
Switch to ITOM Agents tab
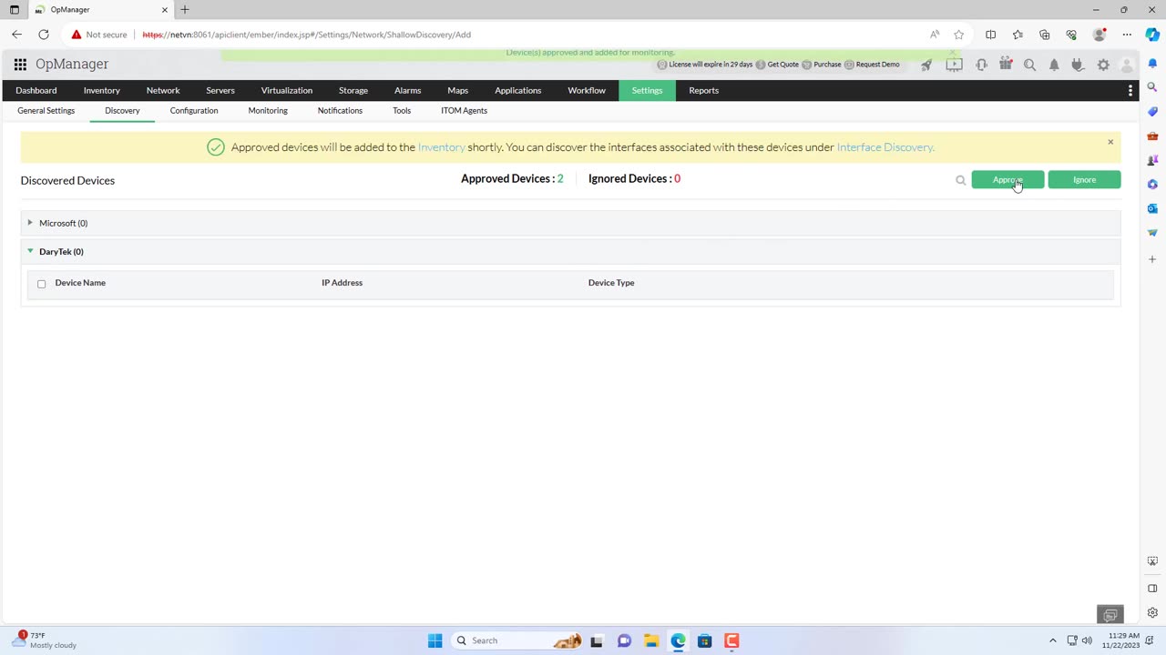pos(465,111)
